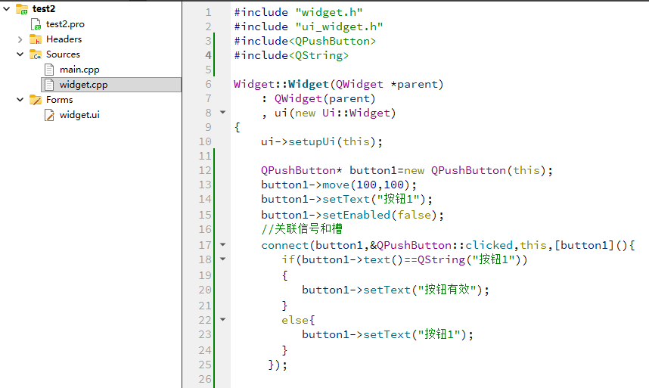The width and height of the screenshot is (649, 388).
Task: Click line number 26 in the gutter
Action: pos(205,379)
